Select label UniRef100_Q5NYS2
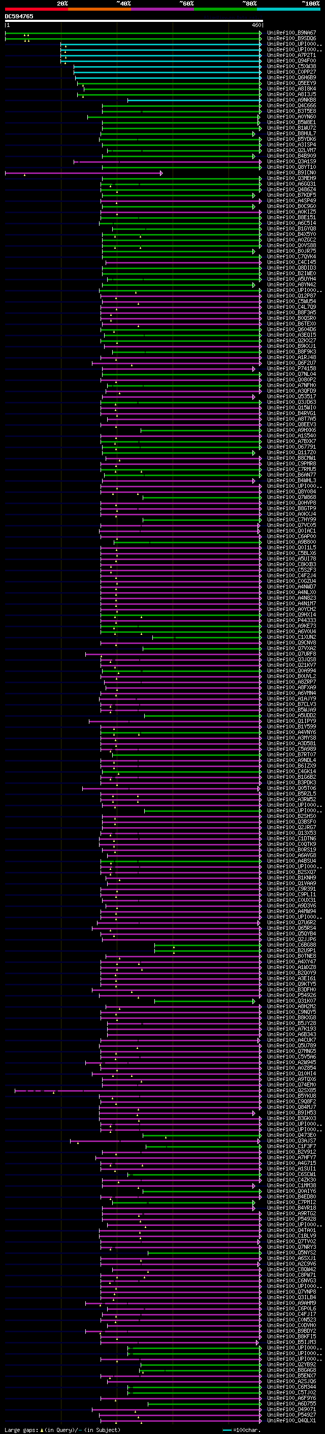Image resolution: width=325 pixels, height=1434 pixels. (x=291, y=1252)
